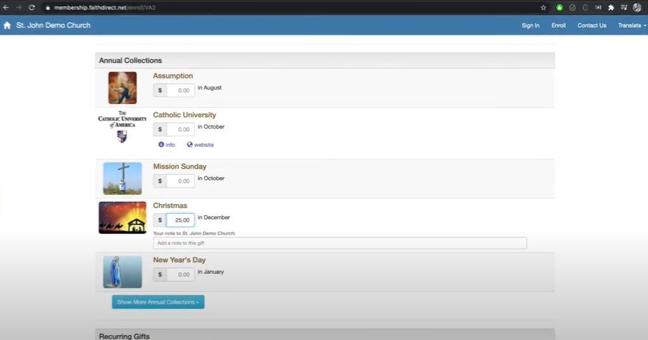Go back with the browser back arrow
The image size is (648, 340).
click(x=6, y=8)
